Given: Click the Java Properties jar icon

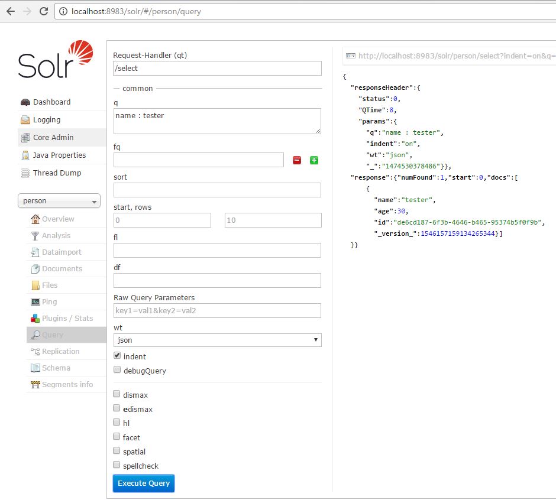Looking at the screenshot, I should click(25, 155).
